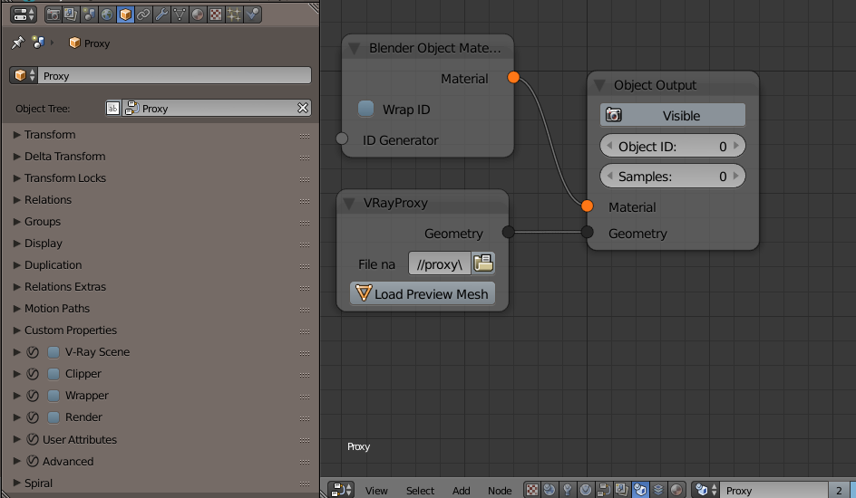Click the Object Output Geometry input socket

coord(587,232)
